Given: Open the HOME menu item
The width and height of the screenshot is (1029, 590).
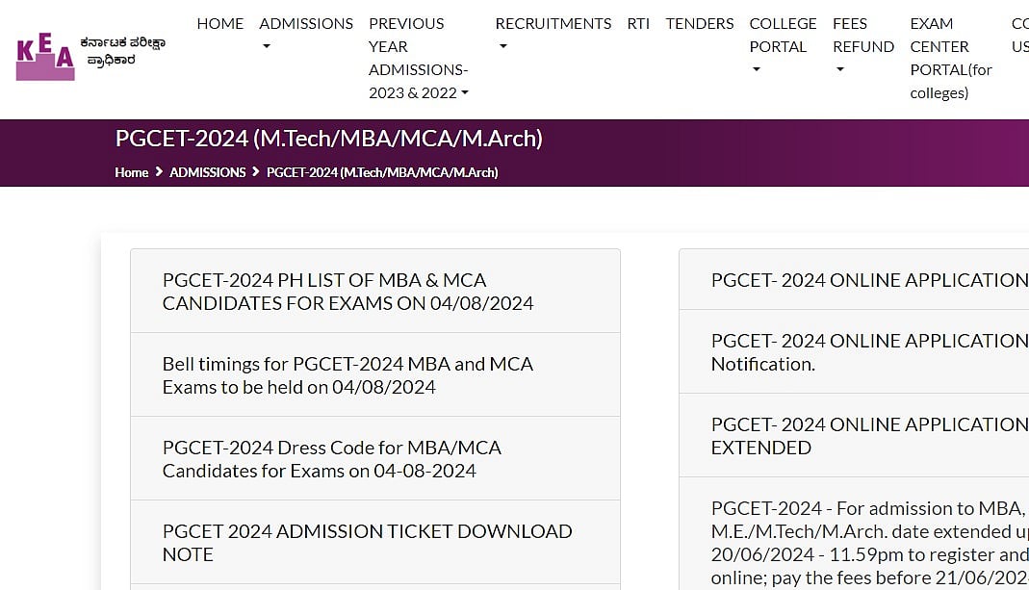Looking at the screenshot, I should coord(220,23).
